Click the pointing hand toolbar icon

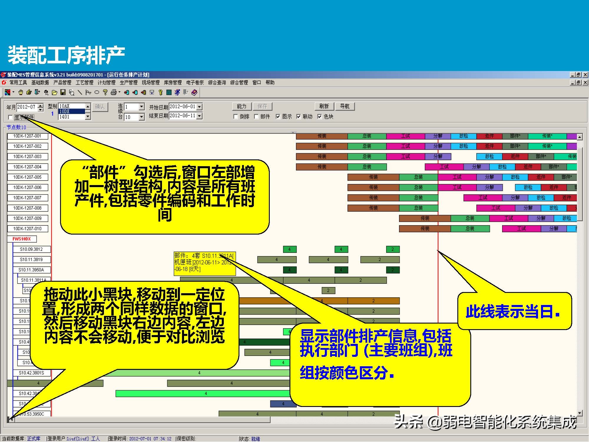(29, 93)
